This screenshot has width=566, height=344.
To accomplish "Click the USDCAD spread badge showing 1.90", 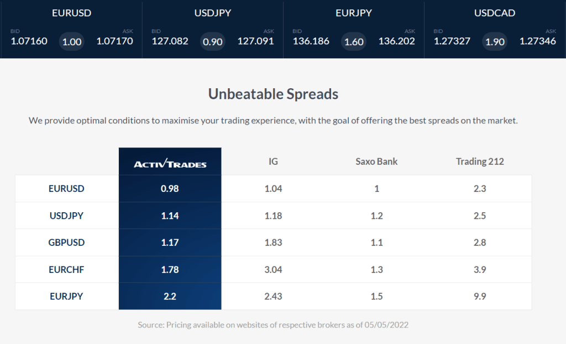I will pos(494,41).
